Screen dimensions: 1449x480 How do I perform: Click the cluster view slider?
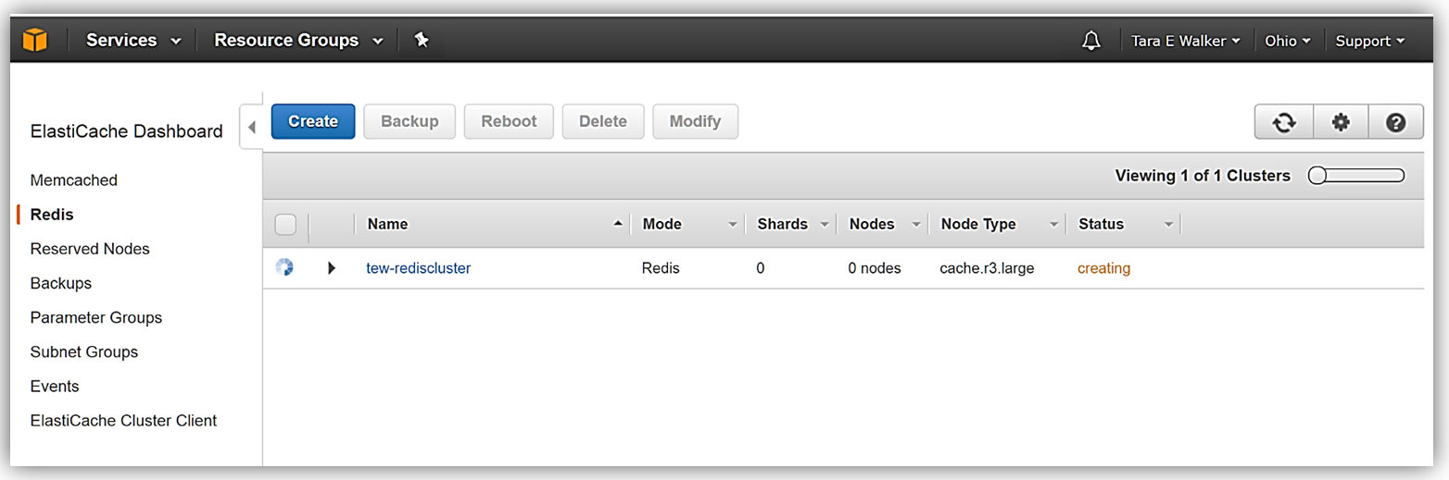[1356, 176]
